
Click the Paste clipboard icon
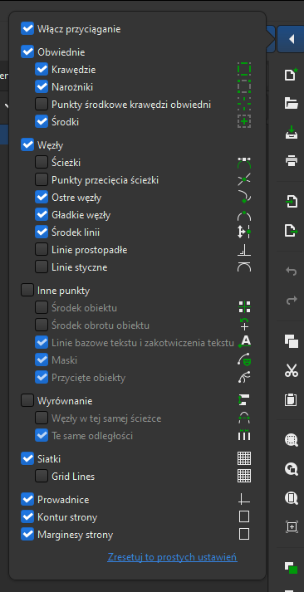[291, 399]
